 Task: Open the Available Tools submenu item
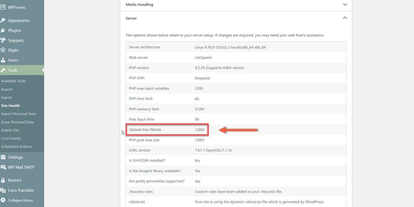point(13,81)
